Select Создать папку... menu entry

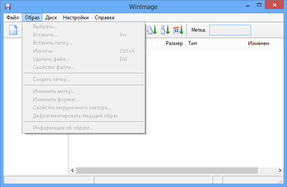tap(84, 79)
